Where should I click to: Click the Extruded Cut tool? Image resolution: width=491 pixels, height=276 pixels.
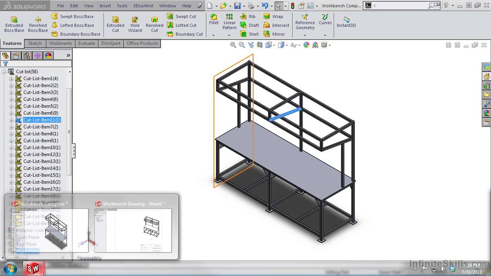[115, 24]
